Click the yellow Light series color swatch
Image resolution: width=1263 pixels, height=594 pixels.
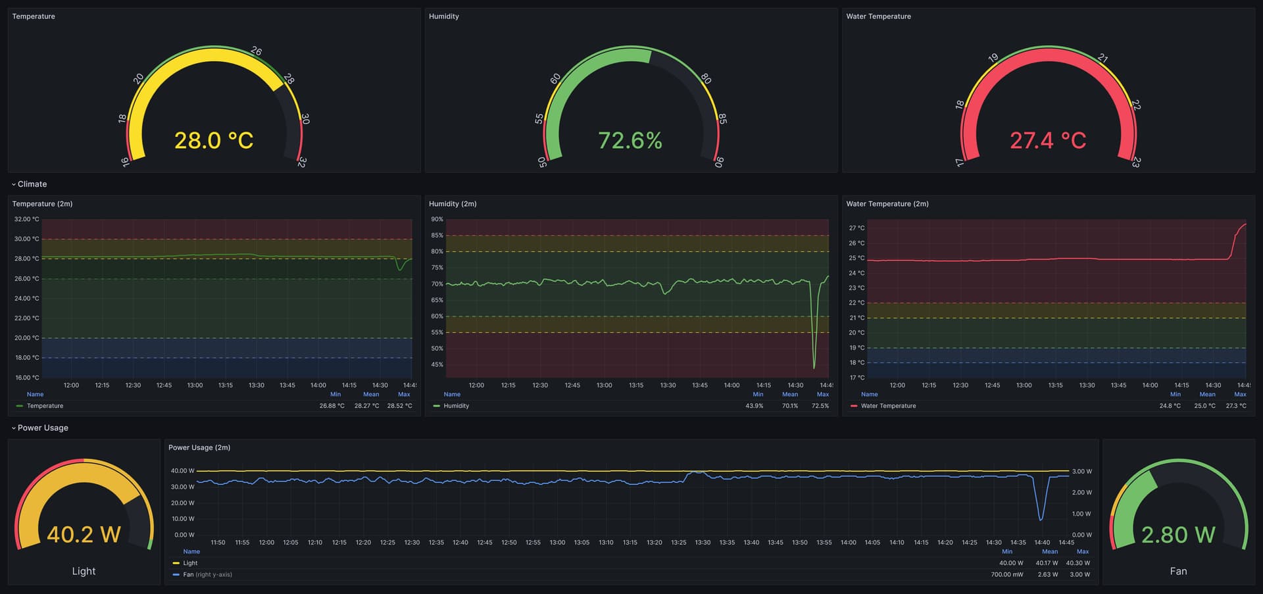click(x=176, y=564)
